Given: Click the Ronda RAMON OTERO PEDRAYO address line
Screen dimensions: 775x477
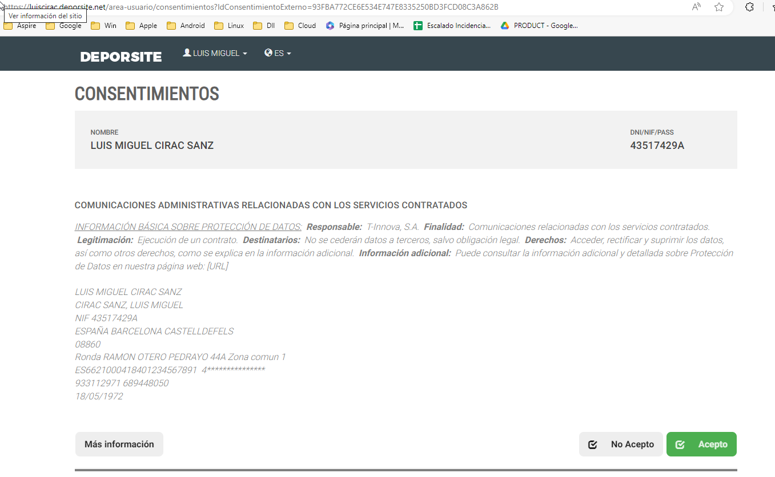Looking at the screenshot, I should click(x=180, y=357).
